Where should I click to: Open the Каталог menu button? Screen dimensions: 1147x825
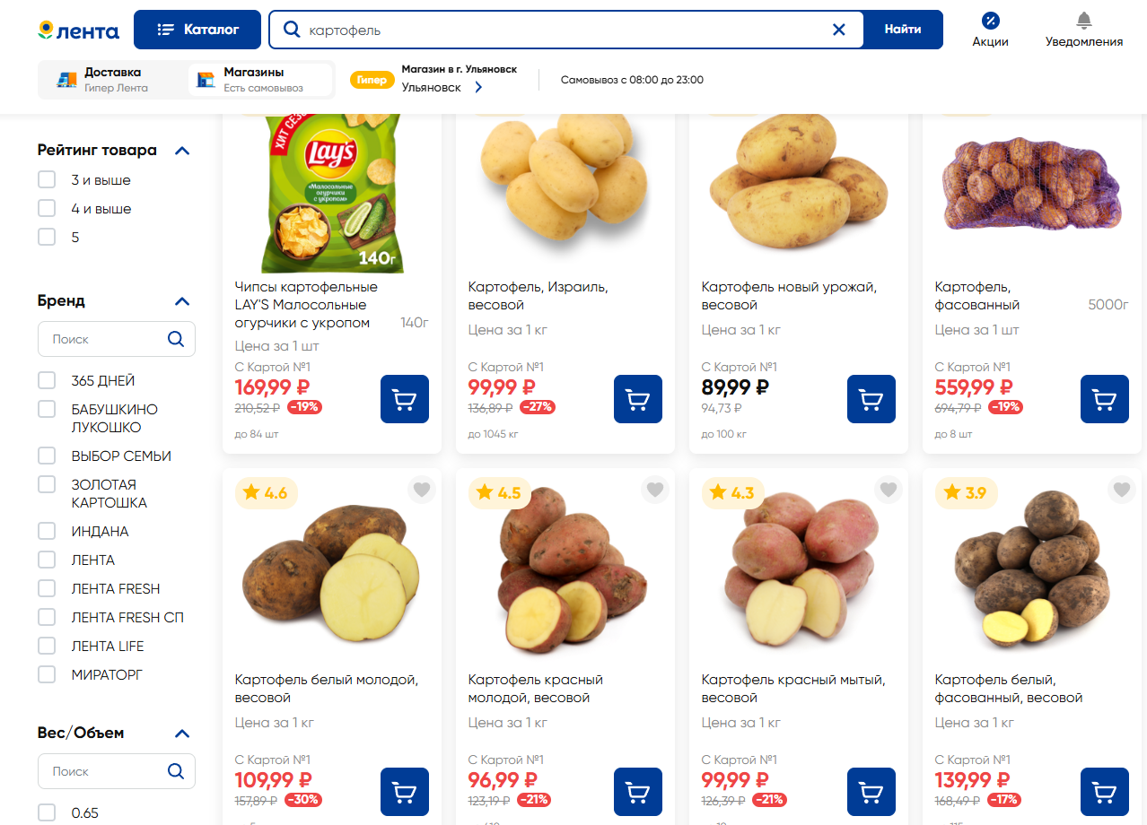(x=197, y=30)
